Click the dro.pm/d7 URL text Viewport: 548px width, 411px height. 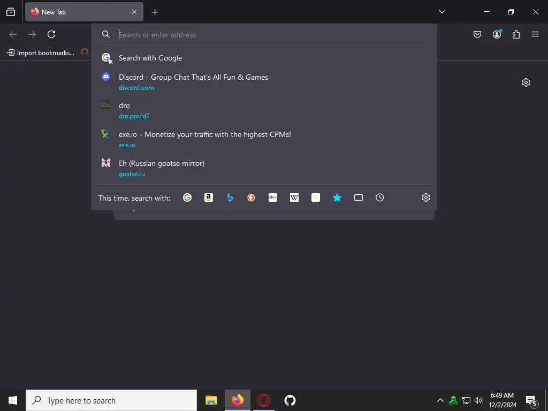(x=134, y=116)
